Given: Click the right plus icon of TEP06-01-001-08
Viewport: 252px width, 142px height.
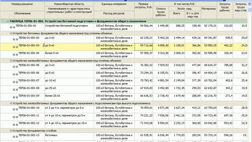Looking at the screenshot, I should [x=17, y=90].
